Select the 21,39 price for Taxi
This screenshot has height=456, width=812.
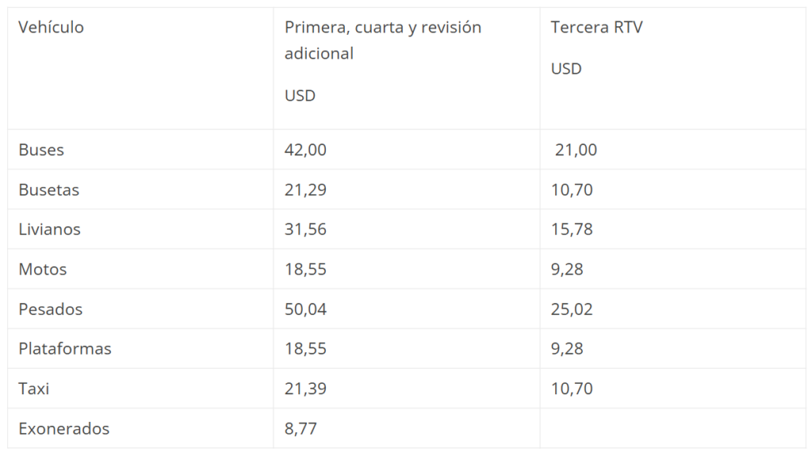click(x=305, y=389)
